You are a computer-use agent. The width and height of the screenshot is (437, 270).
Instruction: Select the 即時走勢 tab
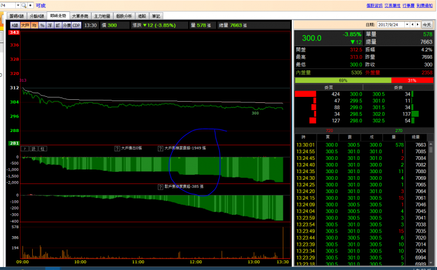tap(58, 16)
